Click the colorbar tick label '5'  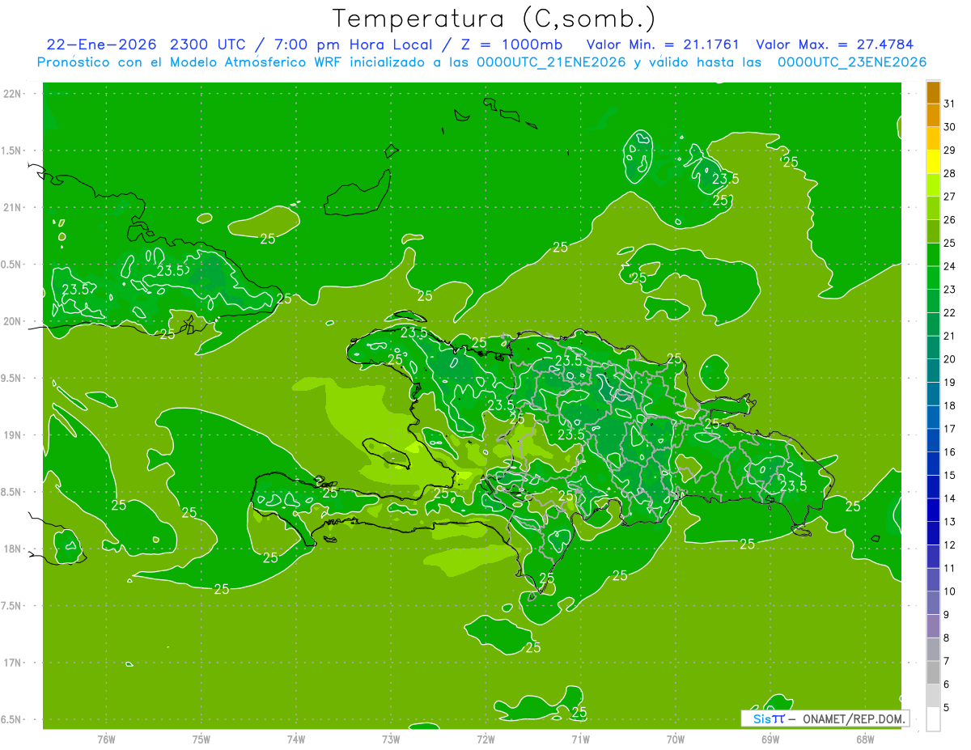coord(947,708)
